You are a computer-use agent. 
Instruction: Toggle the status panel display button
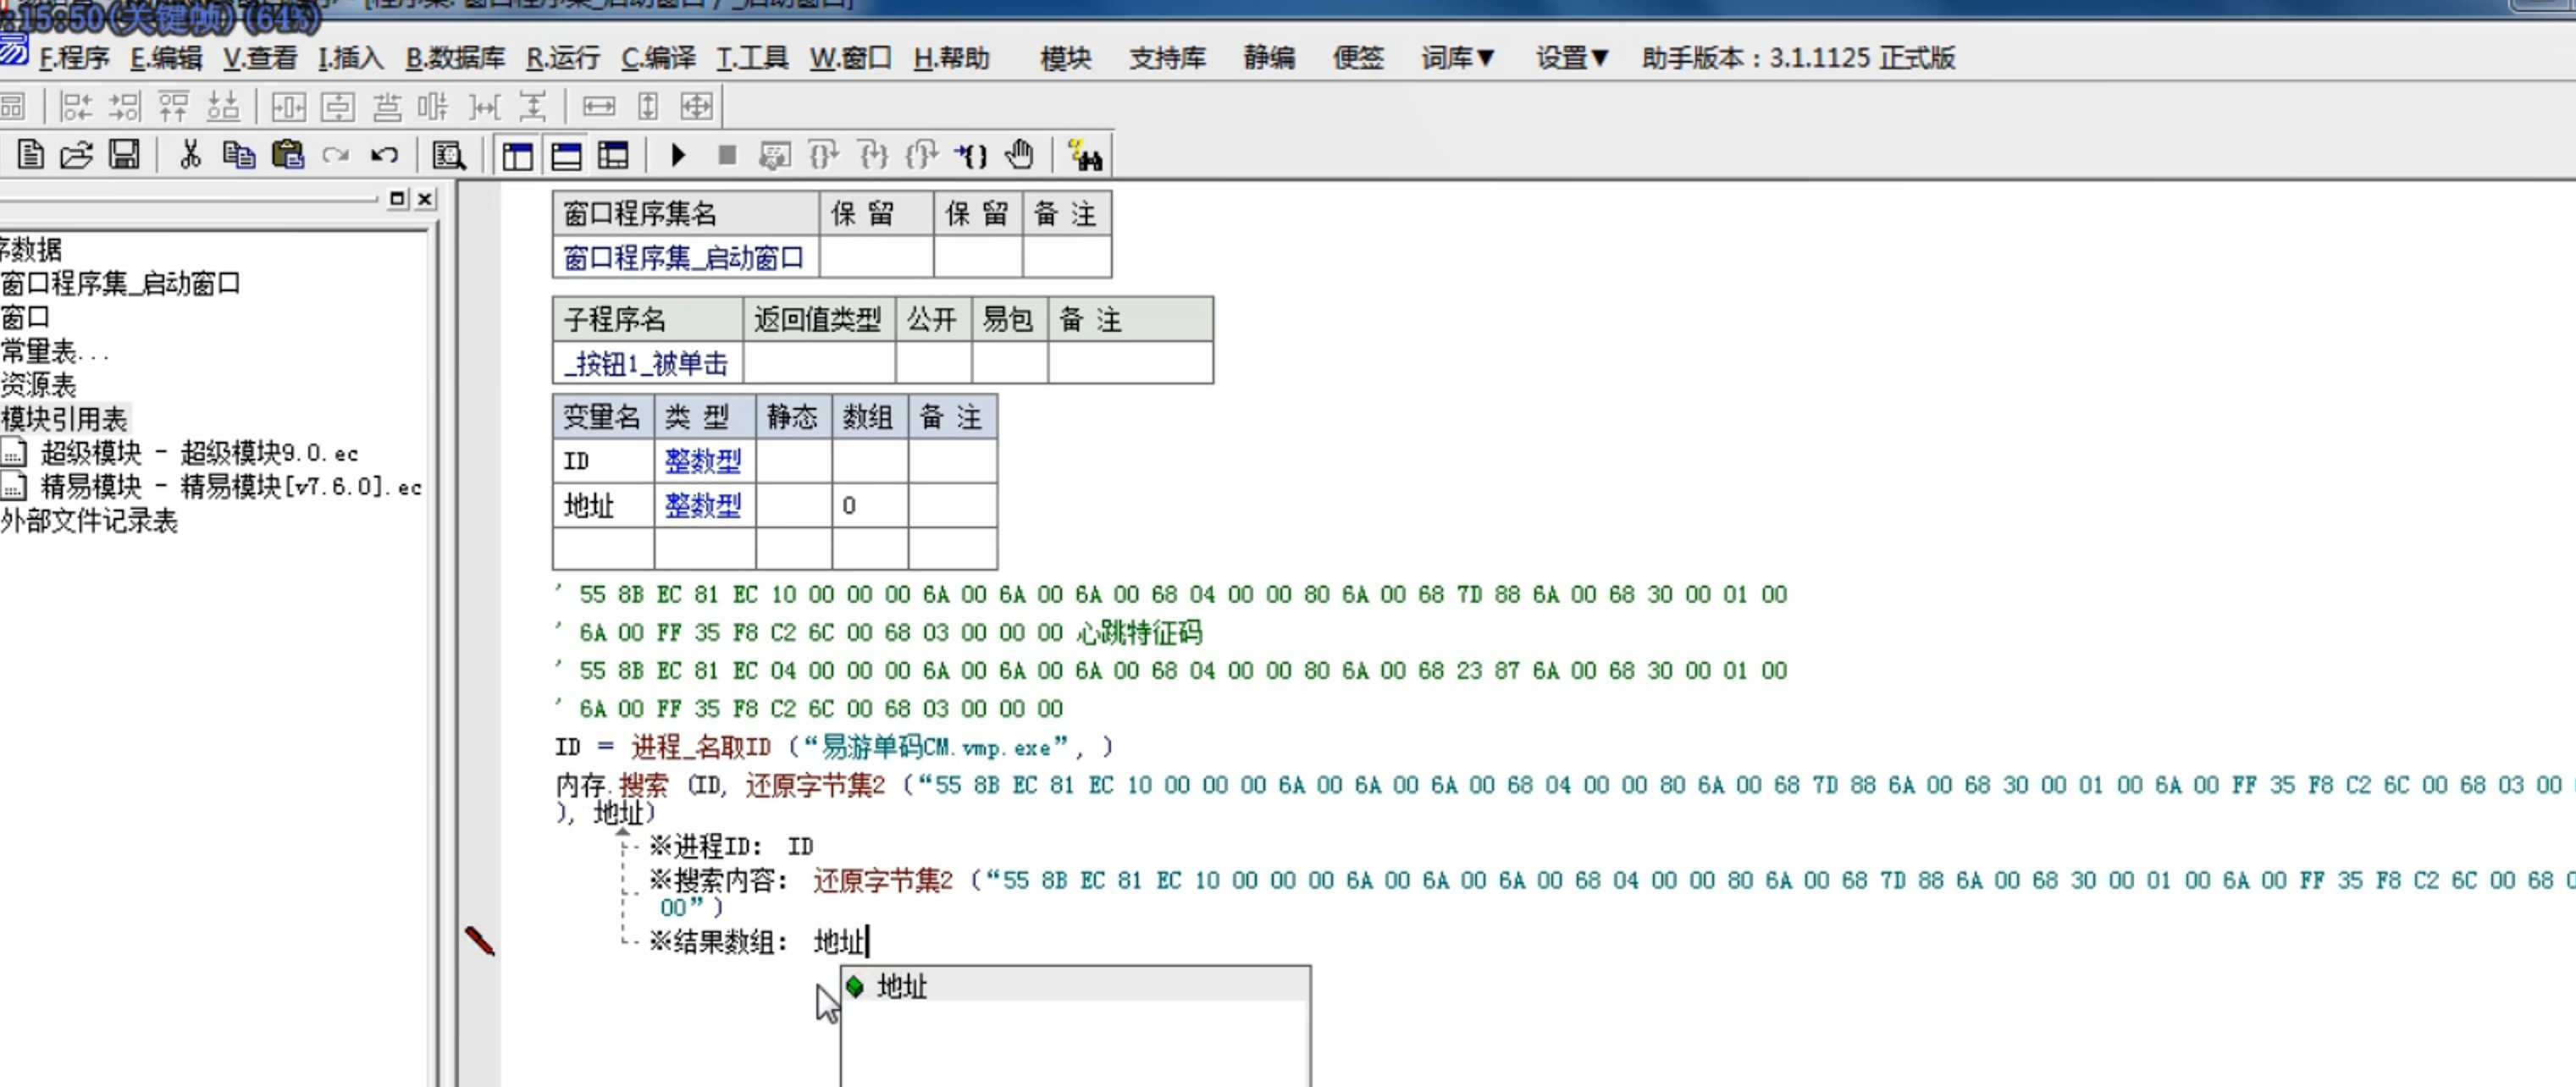coord(566,156)
